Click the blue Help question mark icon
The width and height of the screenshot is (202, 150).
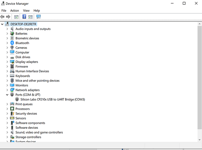click(x=24, y=16)
